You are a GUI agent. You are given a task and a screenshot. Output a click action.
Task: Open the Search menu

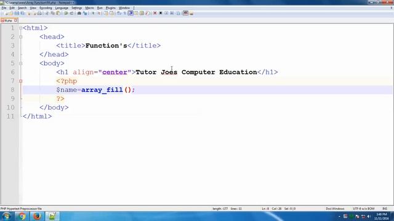point(22,8)
